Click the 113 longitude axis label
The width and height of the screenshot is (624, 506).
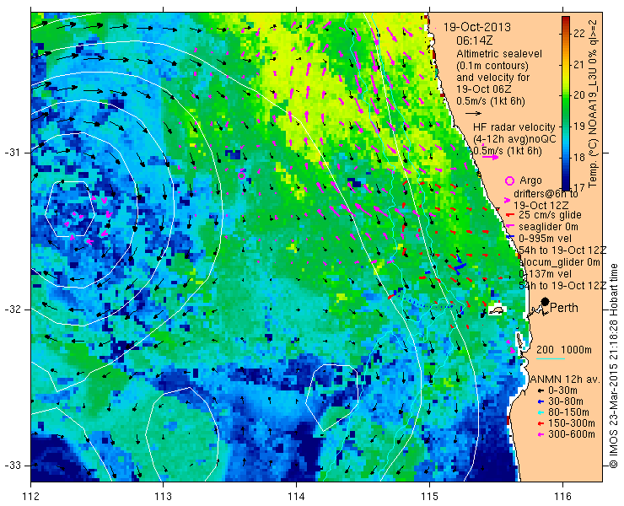click(x=163, y=497)
